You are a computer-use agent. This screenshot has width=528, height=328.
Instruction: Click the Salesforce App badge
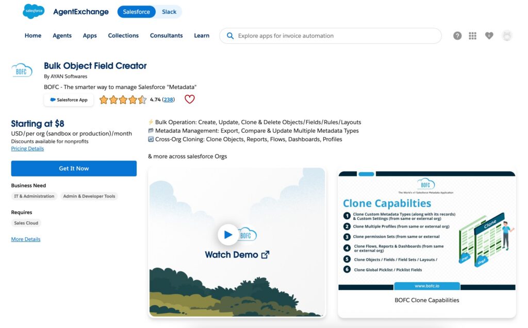point(69,100)
